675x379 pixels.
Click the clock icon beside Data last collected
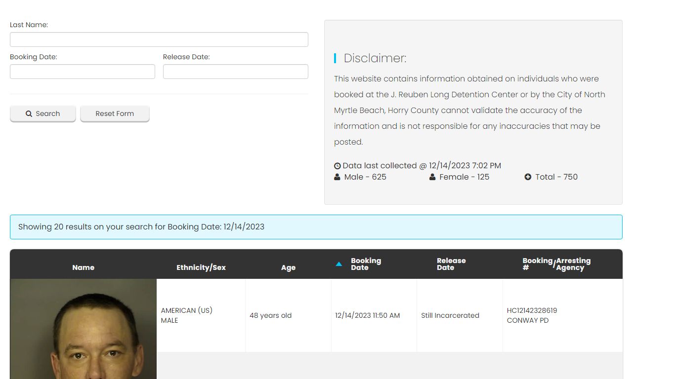pyautogui.click(x=337, y=166)
